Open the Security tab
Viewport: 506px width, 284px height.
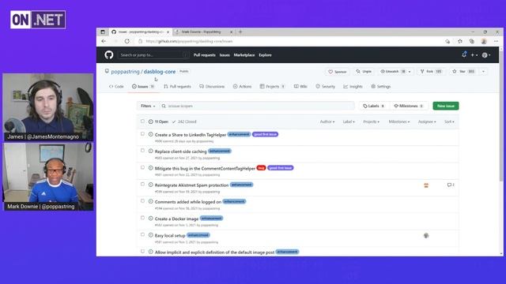pos(325,86)
